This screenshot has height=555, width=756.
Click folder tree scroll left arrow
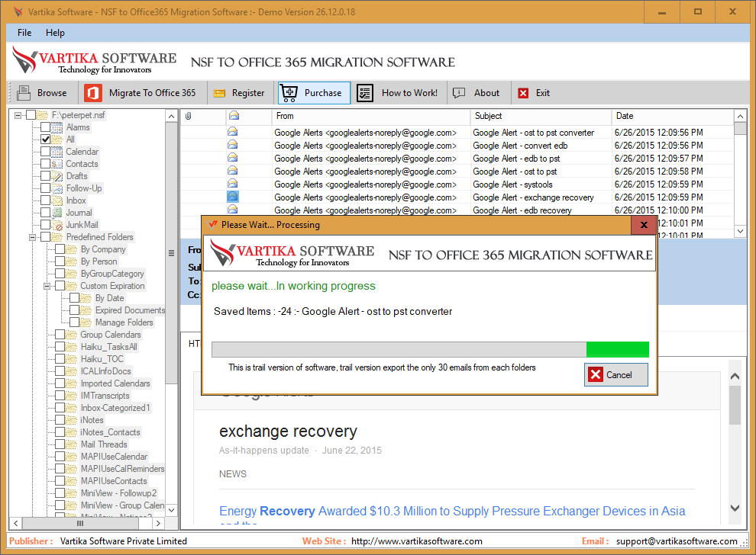(15, 523)
